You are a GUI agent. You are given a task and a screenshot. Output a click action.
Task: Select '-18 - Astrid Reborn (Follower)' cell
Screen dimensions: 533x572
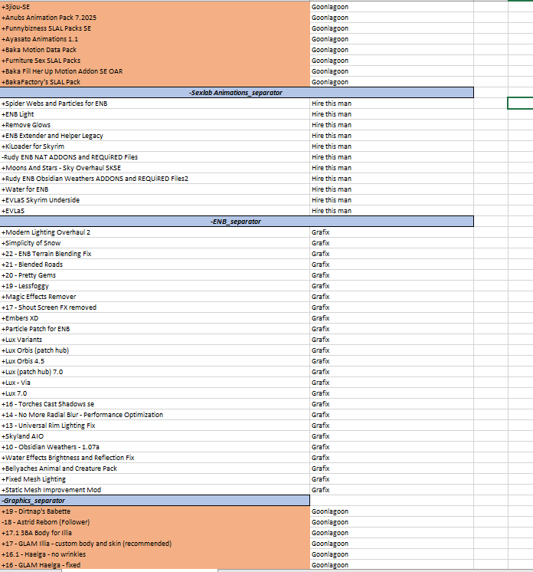[155, 522]
